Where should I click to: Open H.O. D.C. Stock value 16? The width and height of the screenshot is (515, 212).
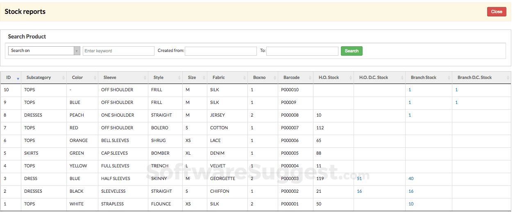tap(359, 191)
